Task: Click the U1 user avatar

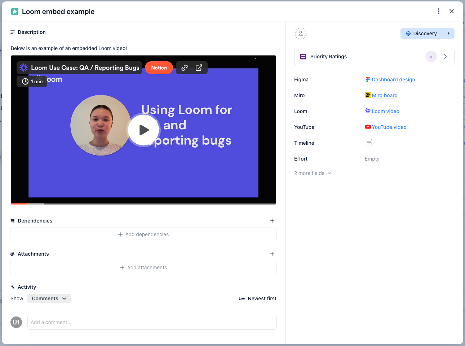Action: pos(16,322)
